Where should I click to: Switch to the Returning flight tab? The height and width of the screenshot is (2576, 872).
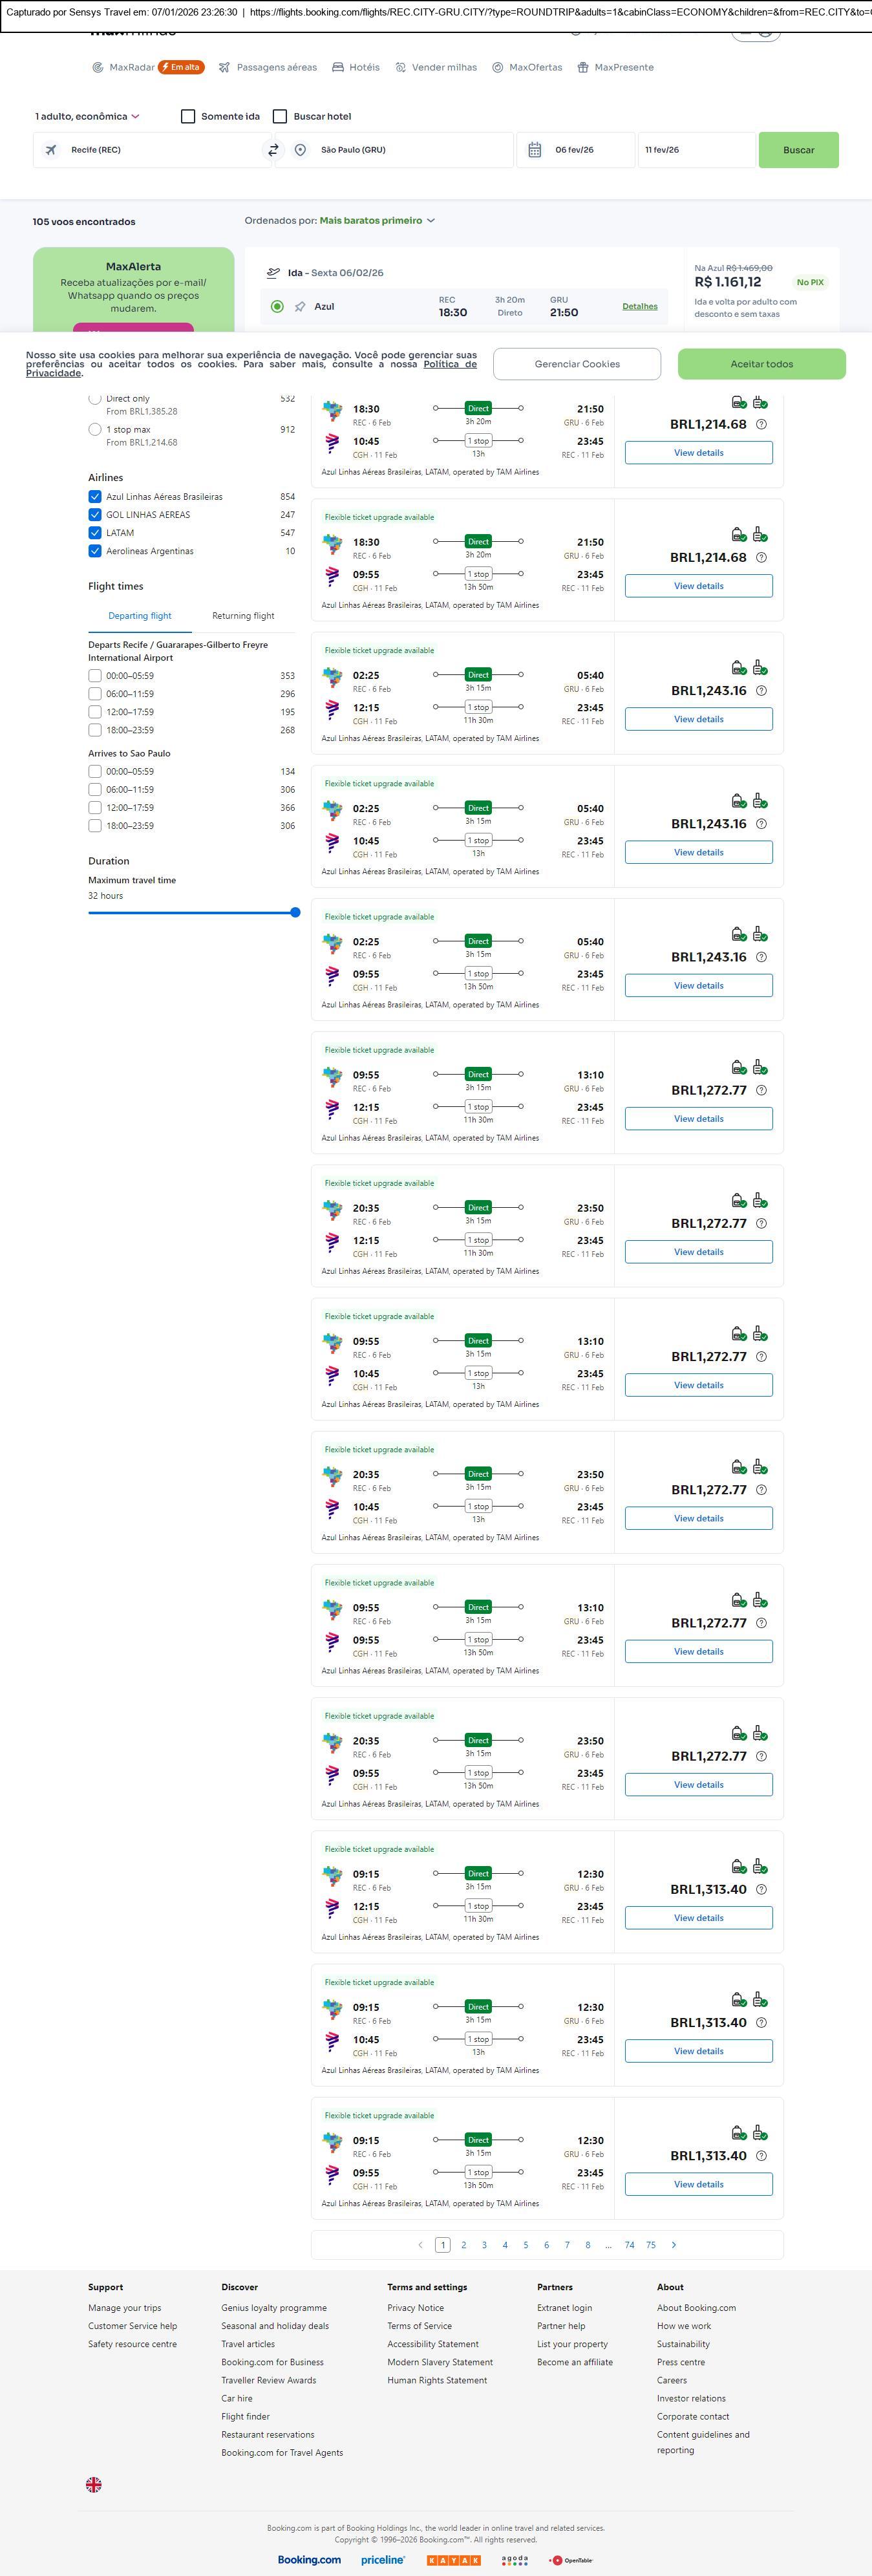[243, 616]
